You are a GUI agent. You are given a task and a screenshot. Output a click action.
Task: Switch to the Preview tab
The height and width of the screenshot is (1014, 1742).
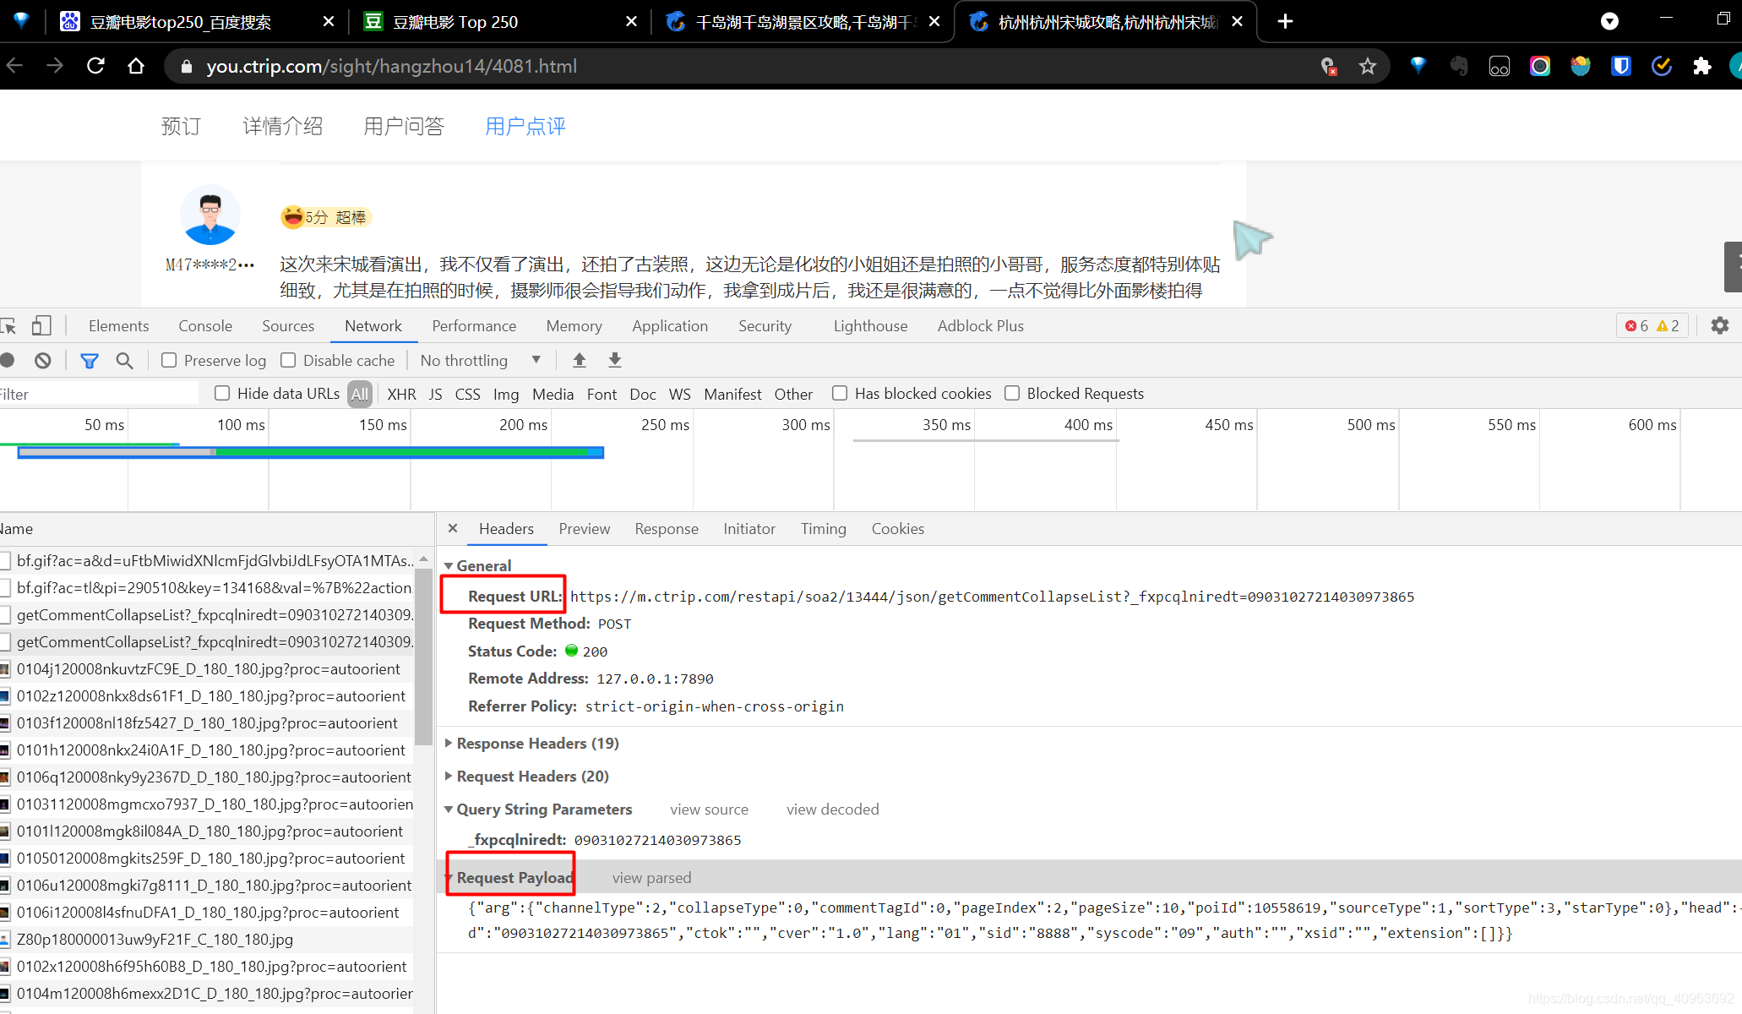coord(583,529)
